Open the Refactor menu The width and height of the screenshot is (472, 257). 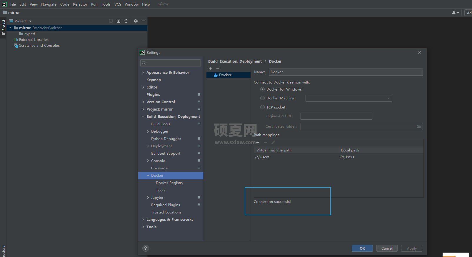click(x=80, y=4)
